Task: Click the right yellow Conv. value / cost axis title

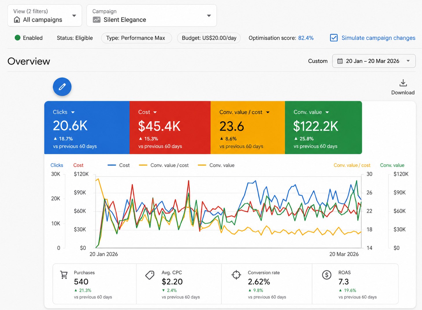Action: tap(352, 165)
